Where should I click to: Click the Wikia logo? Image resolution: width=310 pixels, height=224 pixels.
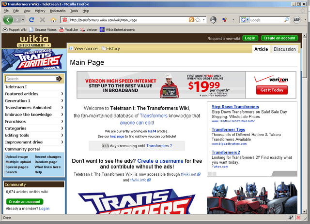pos(34,39)
